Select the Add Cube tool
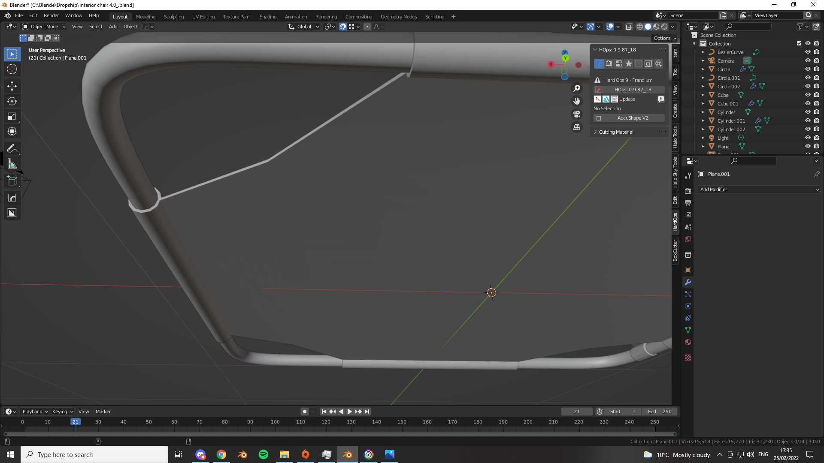The image size is (824, 463). point(12,180)
